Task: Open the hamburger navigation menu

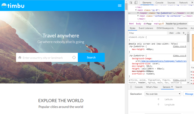Action: click(x=120, y=6)
